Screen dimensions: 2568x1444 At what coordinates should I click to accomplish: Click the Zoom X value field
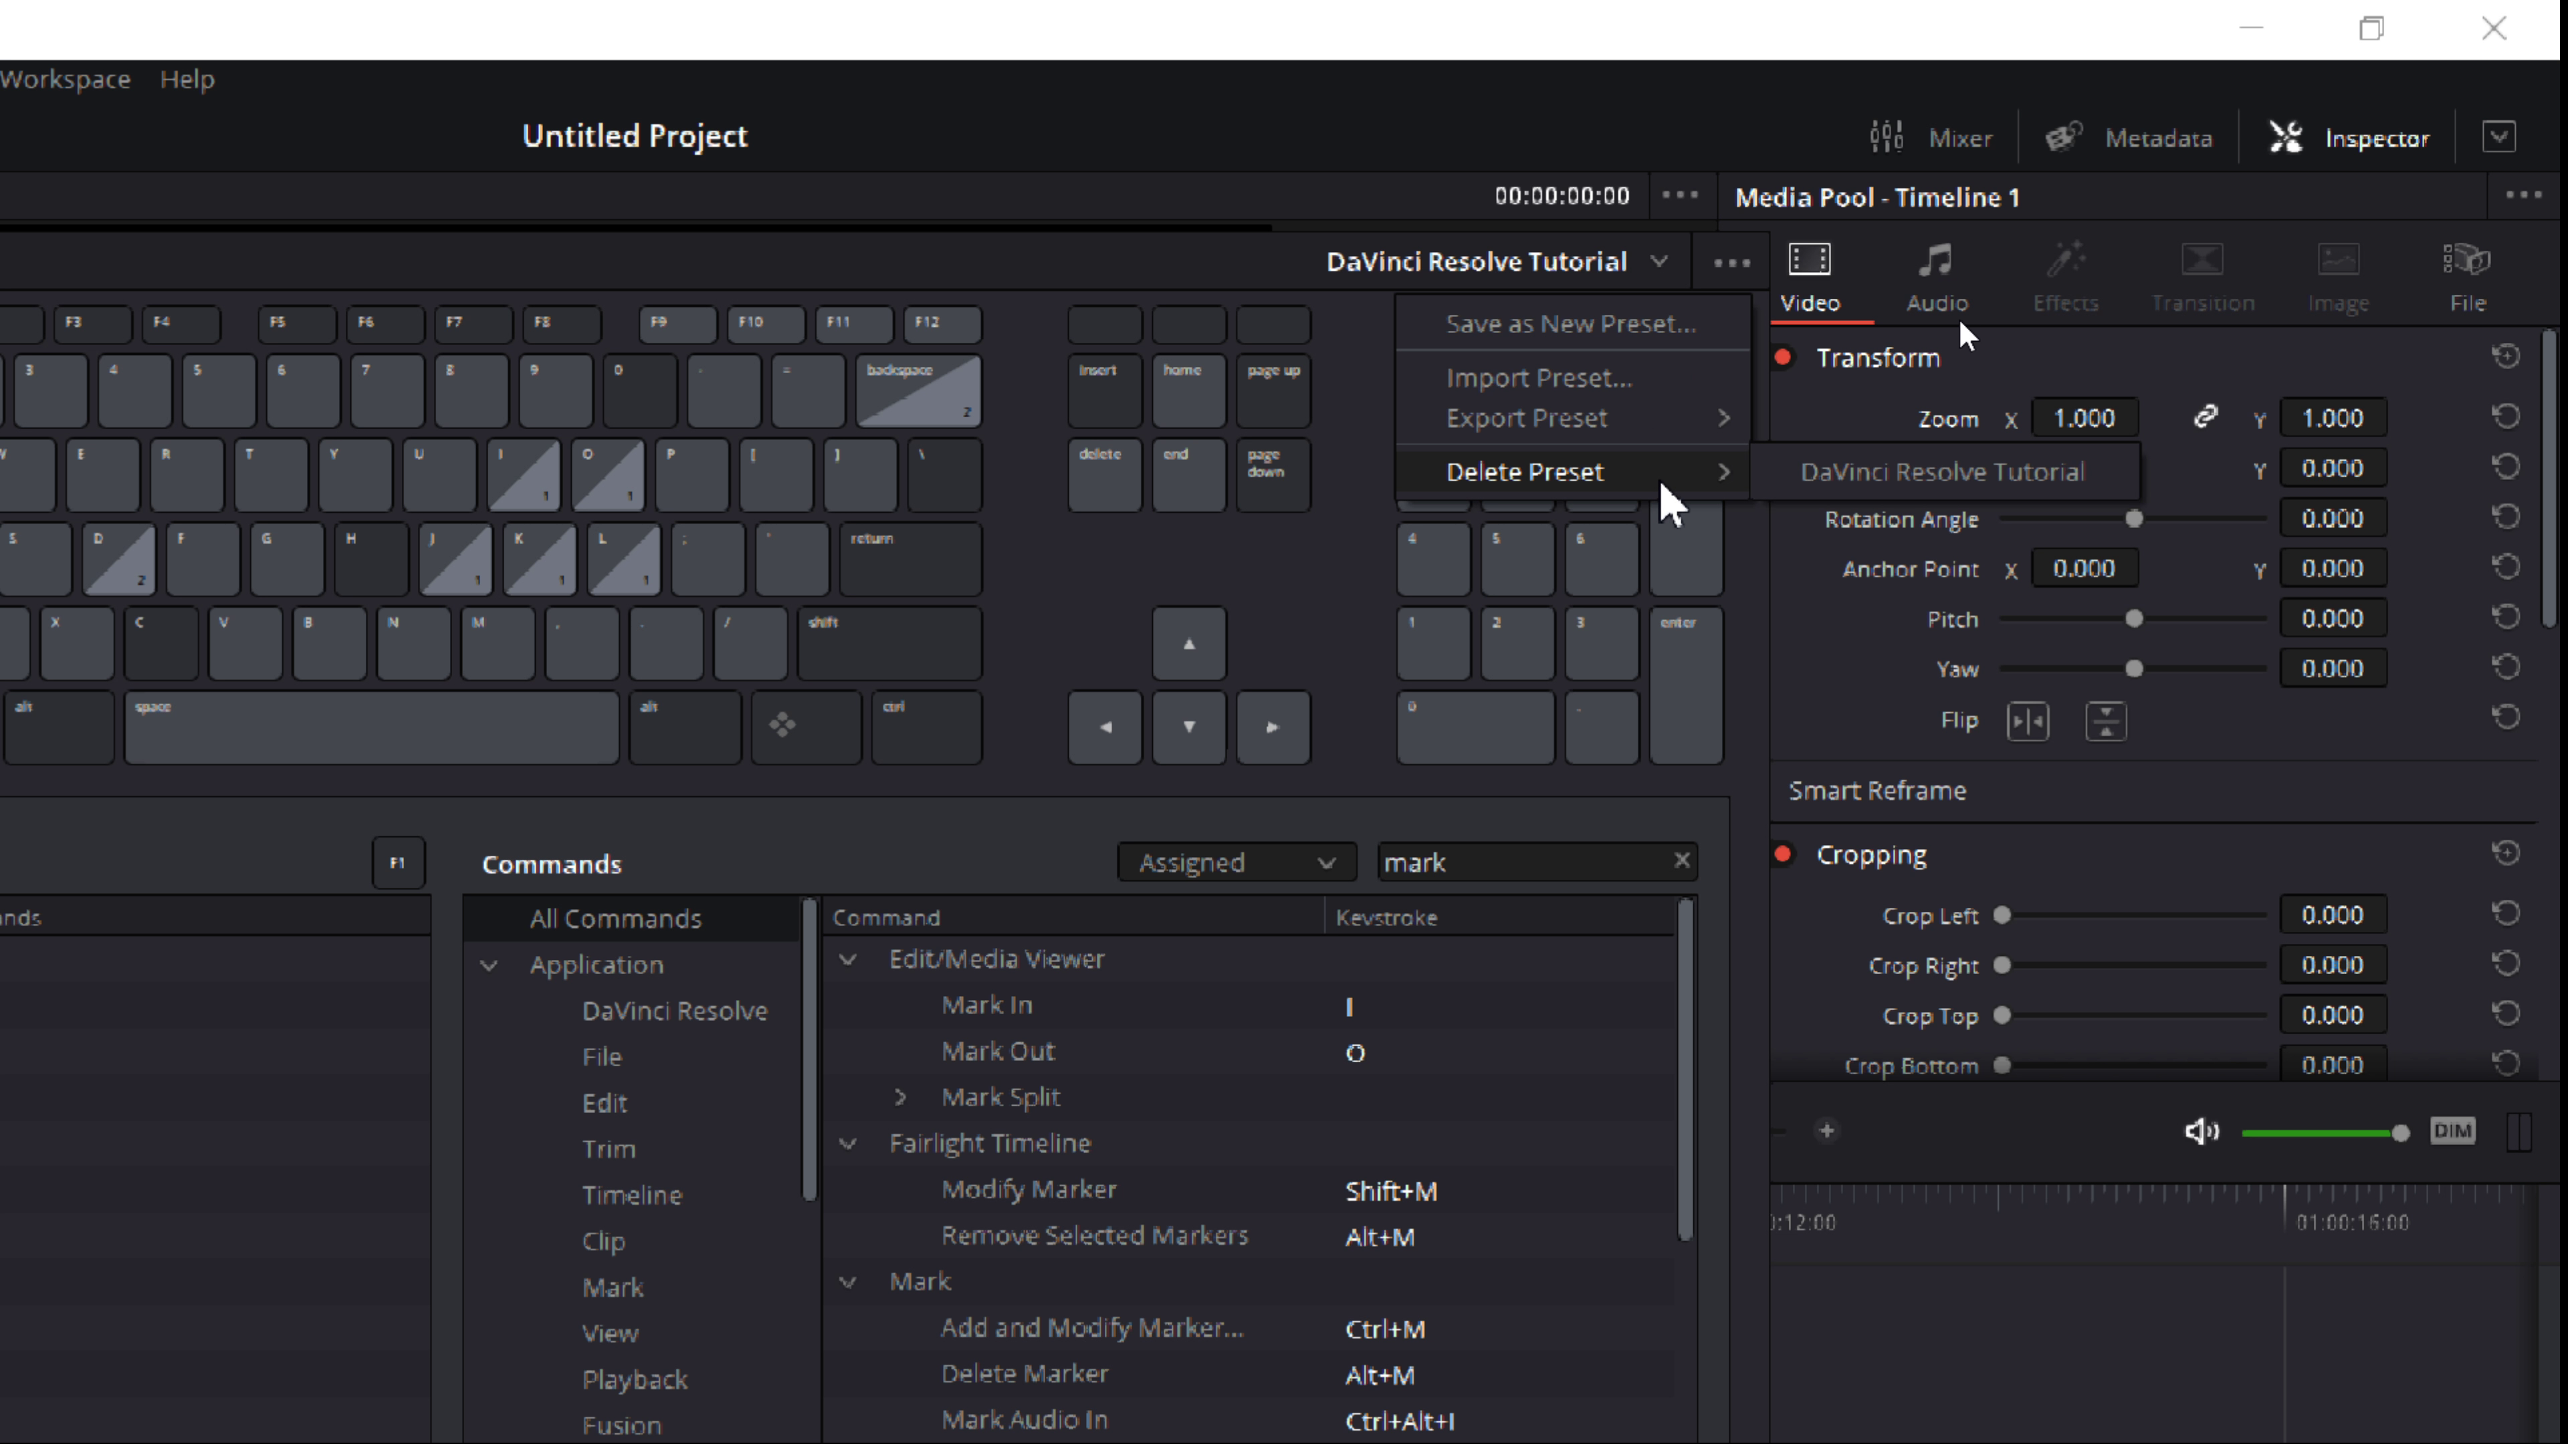point(2084,418)
